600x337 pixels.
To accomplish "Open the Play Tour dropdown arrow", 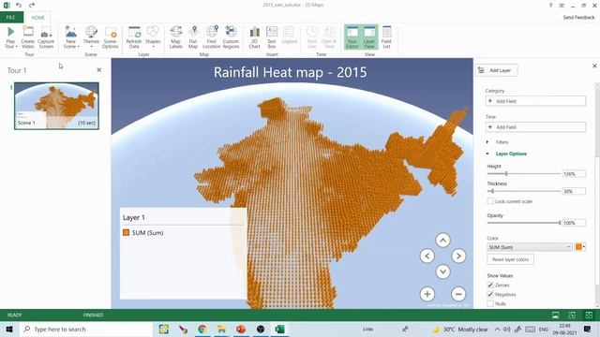I will coord(17,47).
